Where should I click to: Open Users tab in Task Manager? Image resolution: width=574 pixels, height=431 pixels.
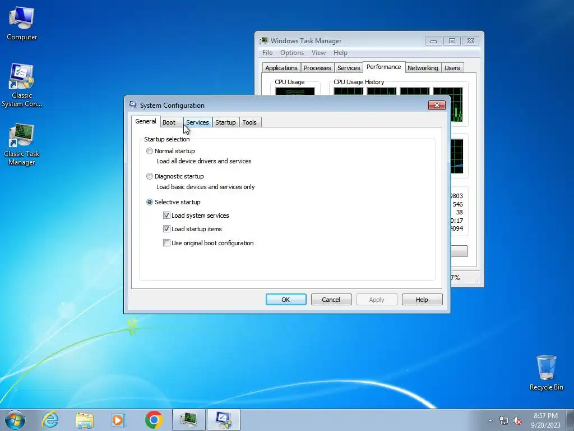click(x=452, y=68)
